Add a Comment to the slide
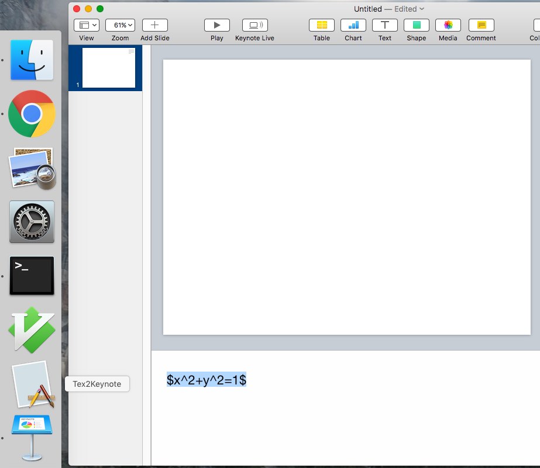Screen dimensions: 540x468 [x=481, y=25]
